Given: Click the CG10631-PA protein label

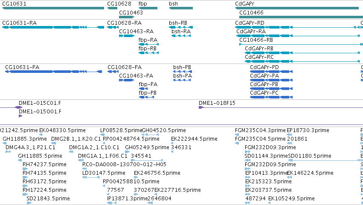Looking at the screenshot, I should 22,67.
